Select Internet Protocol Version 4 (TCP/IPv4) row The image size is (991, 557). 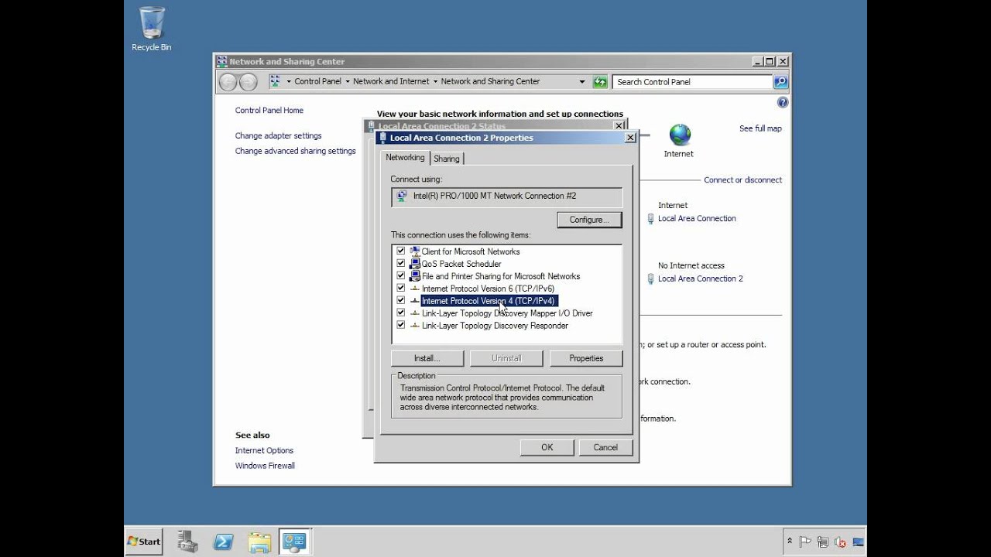point(489,301)
